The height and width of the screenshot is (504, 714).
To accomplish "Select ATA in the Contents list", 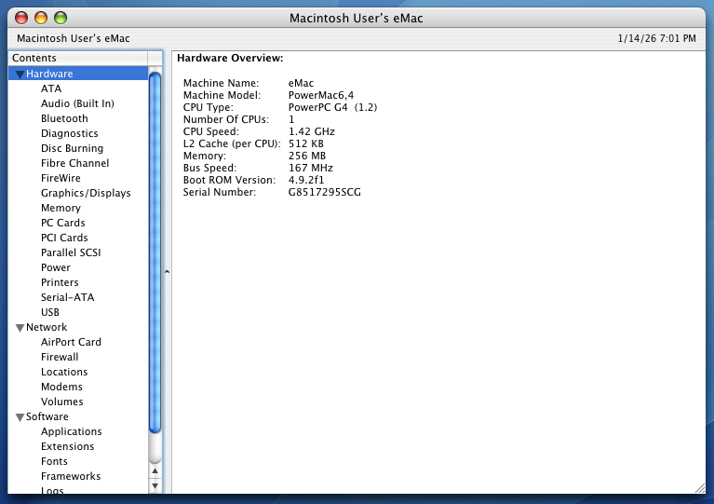I will click(x=51, y=89).
